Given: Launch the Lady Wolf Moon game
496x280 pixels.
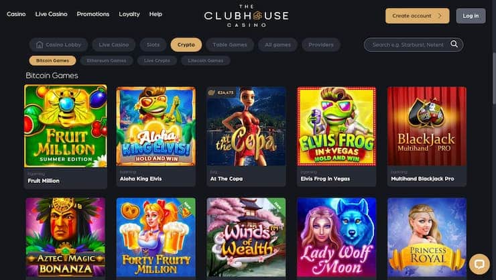Looking at the screenshot, I should point(336,237).
